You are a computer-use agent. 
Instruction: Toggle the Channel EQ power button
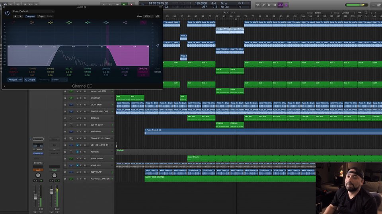tap(7, 13)
